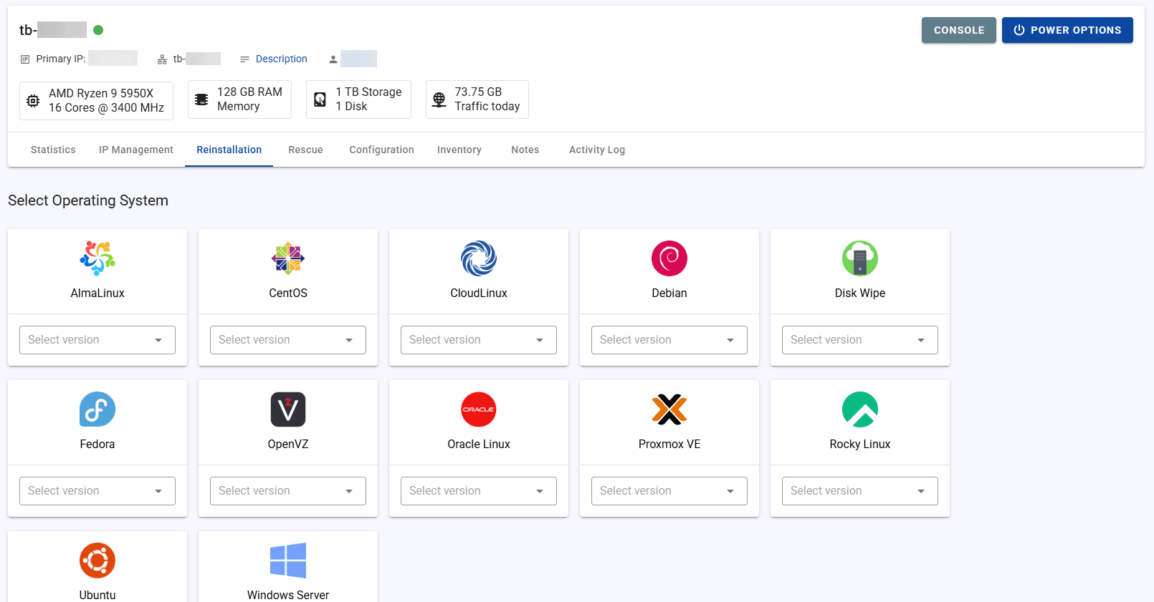Open Proxmox VE version dropdown
The image size is (1154, 602).
click(x=669, y=491)
